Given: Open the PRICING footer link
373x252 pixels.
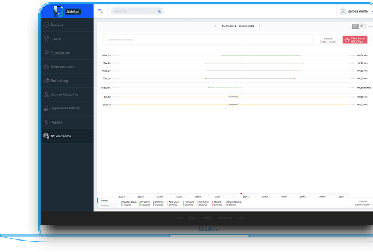Looking at the screenshot, I should tap(207, 218).
